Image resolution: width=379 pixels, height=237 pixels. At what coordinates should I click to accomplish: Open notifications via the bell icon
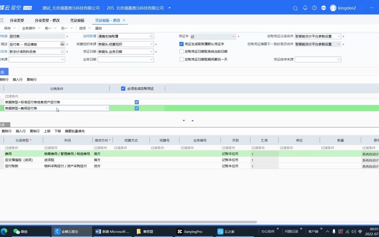[305, 8]
